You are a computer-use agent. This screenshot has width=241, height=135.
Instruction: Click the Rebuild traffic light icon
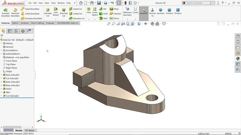[125, 3]
